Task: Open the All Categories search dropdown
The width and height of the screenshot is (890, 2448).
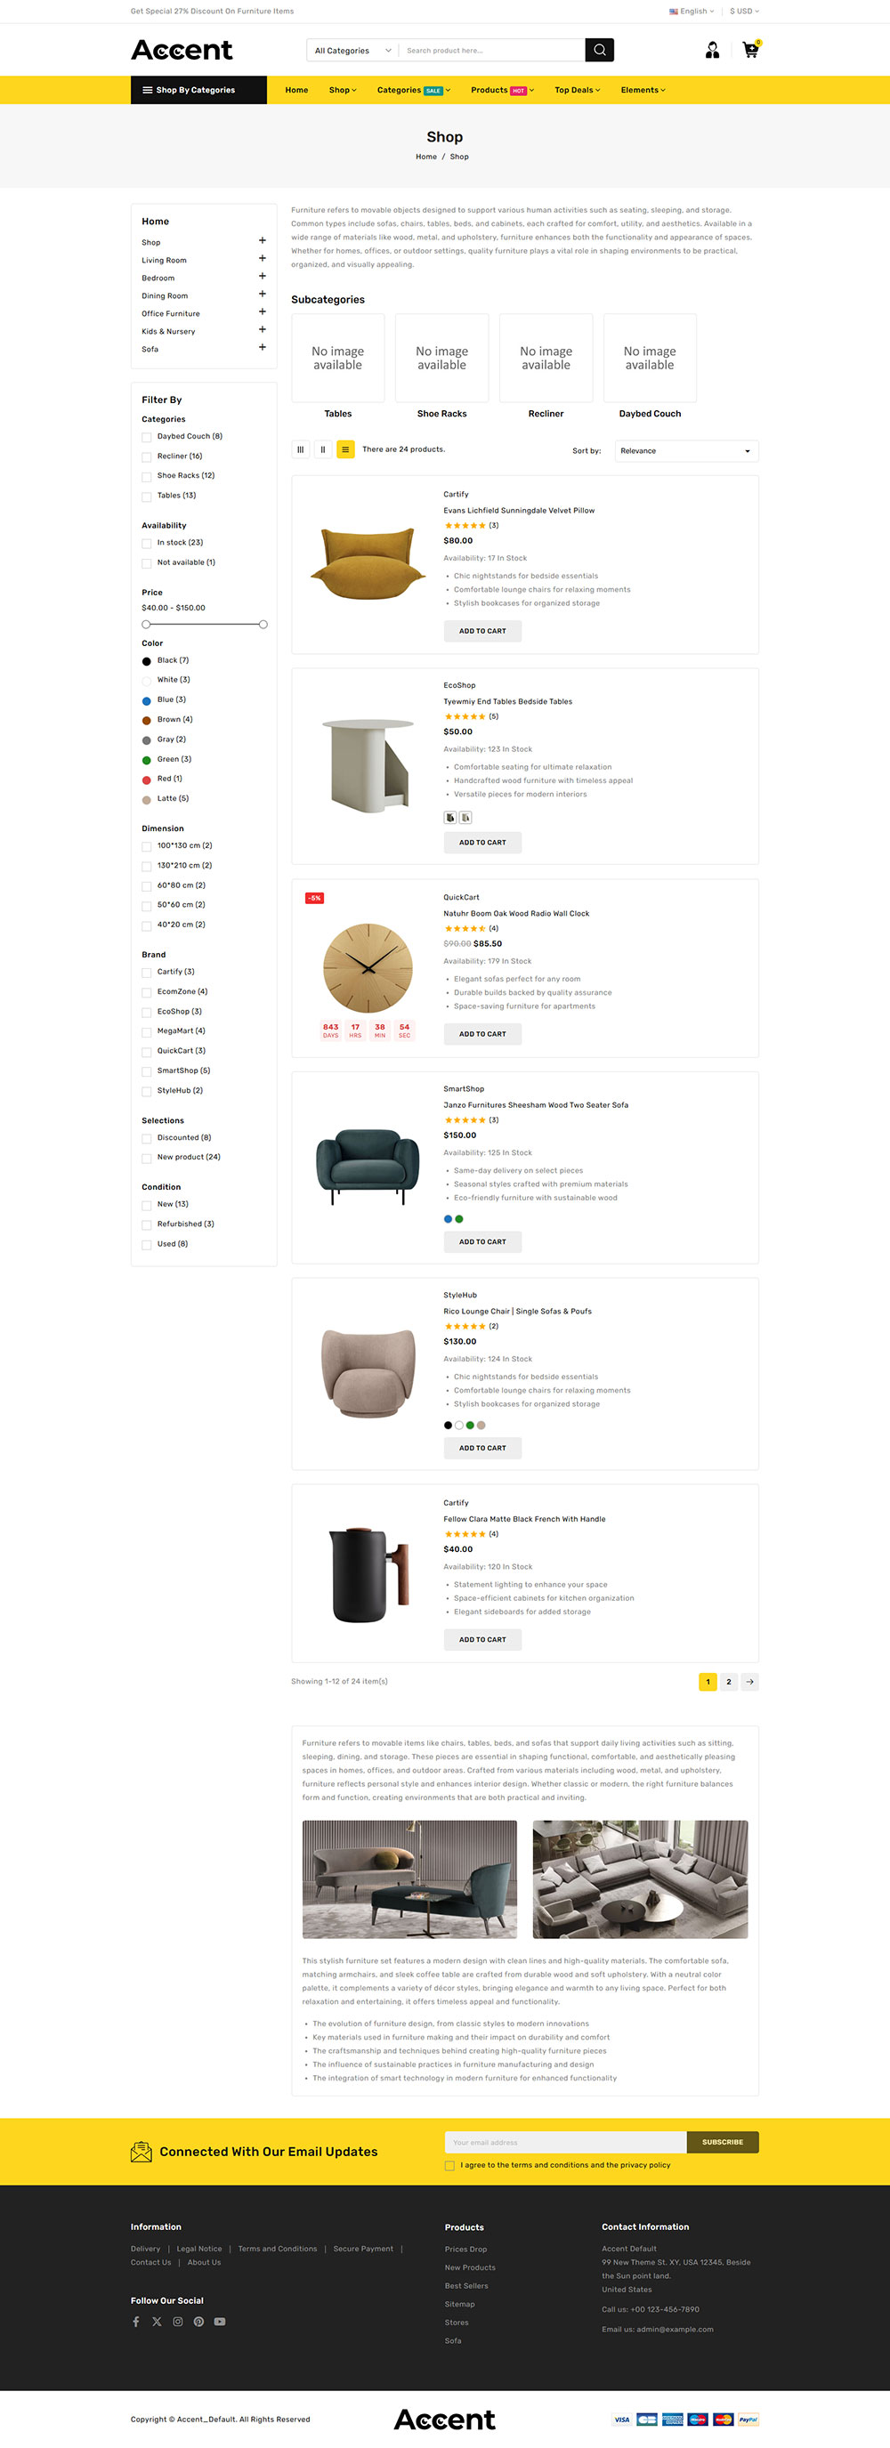Action: (x=352, y=51)
